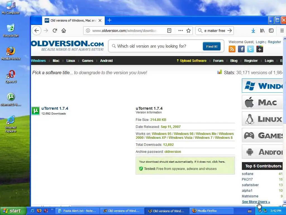Open the Linux nav menu item
286x215 pixels.
click(x=71, y=61)
